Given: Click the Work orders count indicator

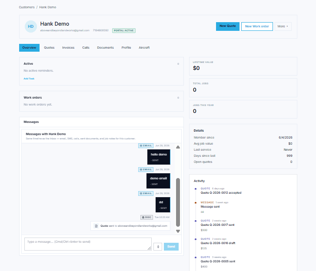Looking at the screenshot, I should (x=178, y=98).
